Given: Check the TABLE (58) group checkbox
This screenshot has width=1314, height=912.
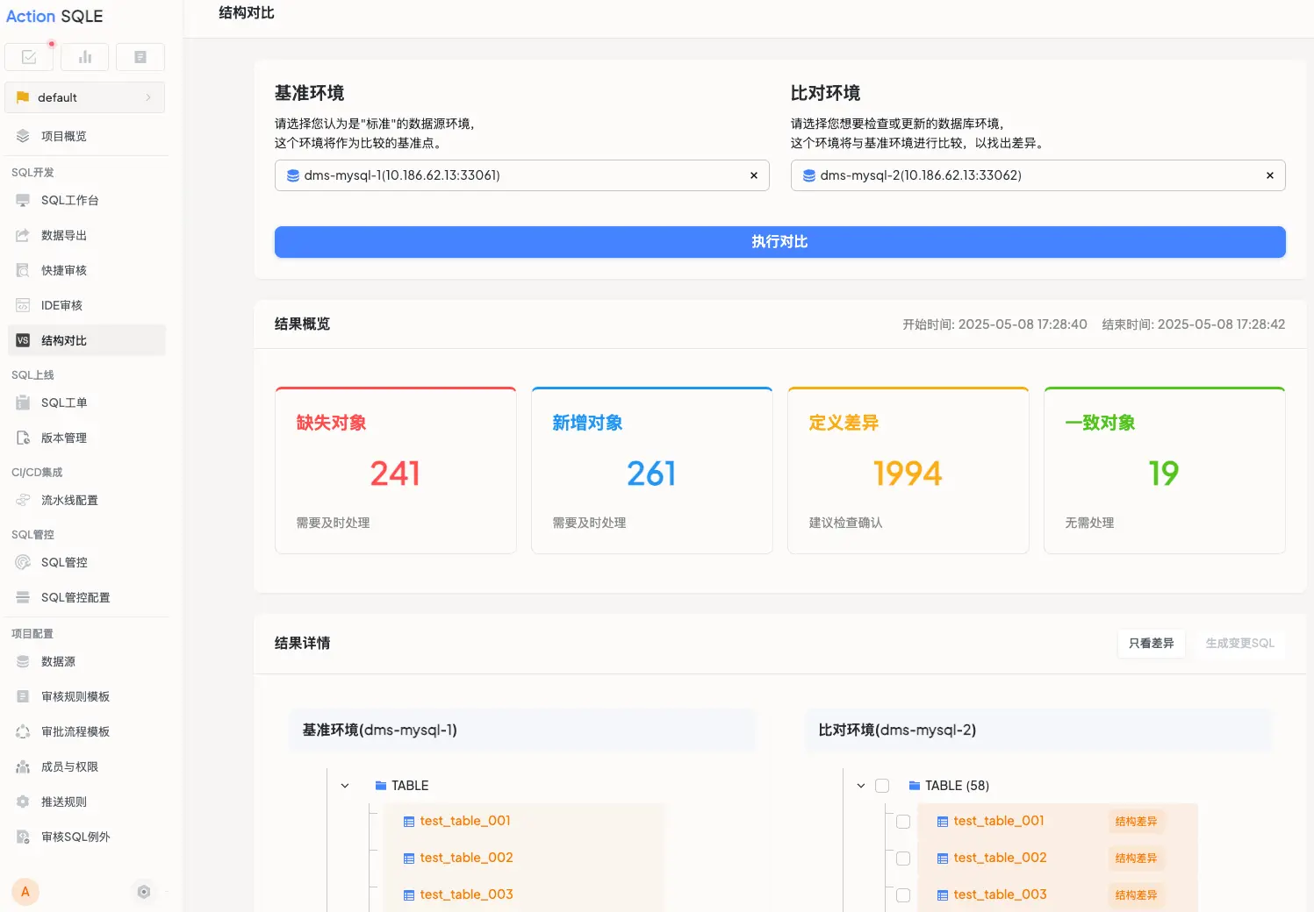Looking at the screenshot, I should click(x=882, y=786).
